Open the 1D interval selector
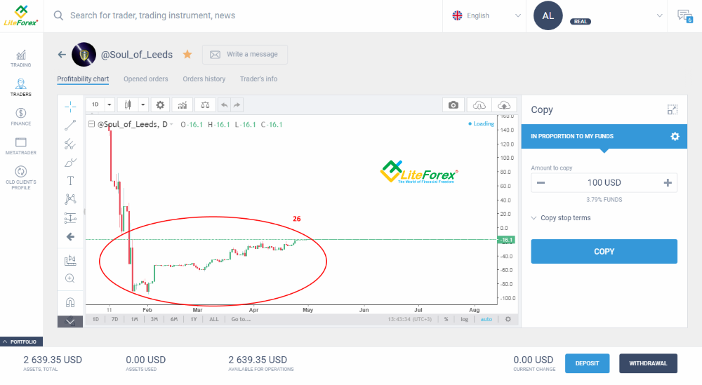Image resolution: width=702 pixels, height=385 pixels. point(95,104)
